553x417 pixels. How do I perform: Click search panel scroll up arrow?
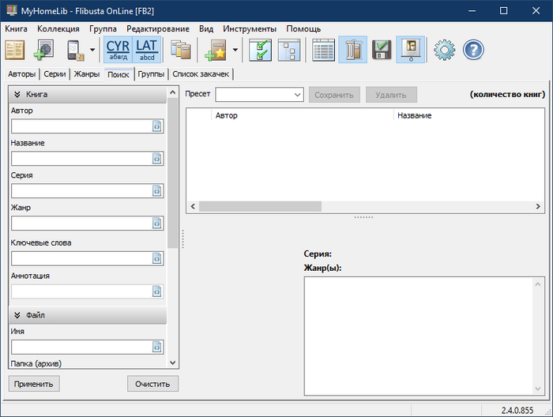[x=173, y=92]
